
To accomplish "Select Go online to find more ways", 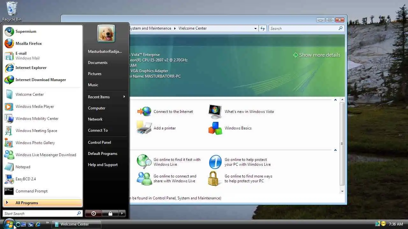I will (x=240, y=178).
